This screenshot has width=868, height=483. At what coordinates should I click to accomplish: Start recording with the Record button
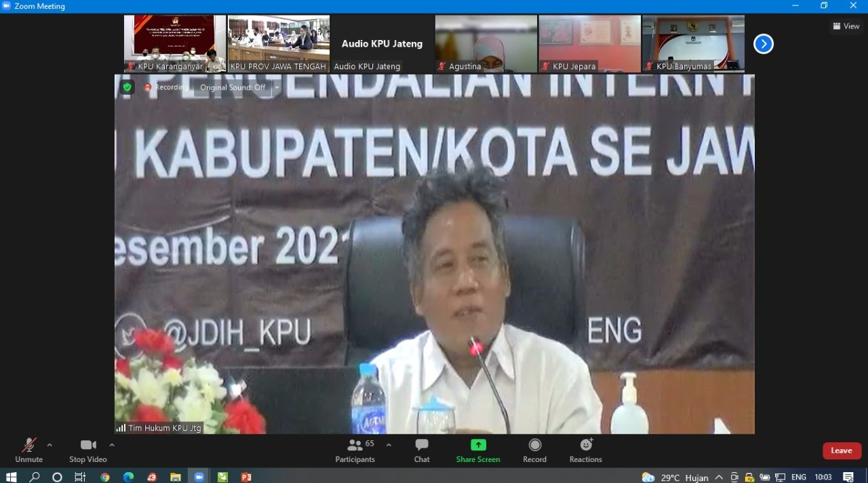(534, 446)
